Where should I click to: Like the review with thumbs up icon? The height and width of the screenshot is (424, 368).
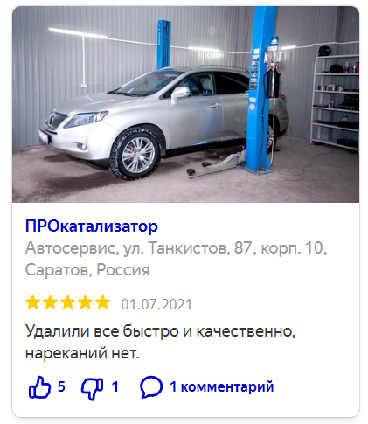point(39,387)
